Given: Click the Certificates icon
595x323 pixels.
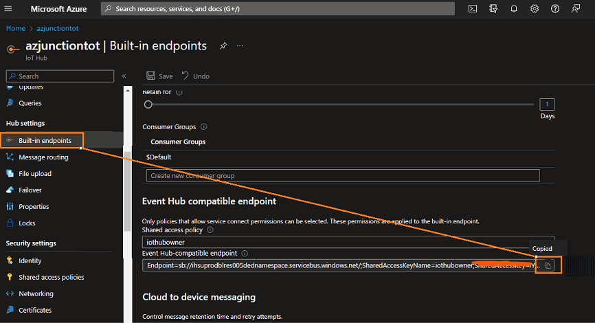Looking at the screenshot, I should pyautogui.click(x=10, y=310).
